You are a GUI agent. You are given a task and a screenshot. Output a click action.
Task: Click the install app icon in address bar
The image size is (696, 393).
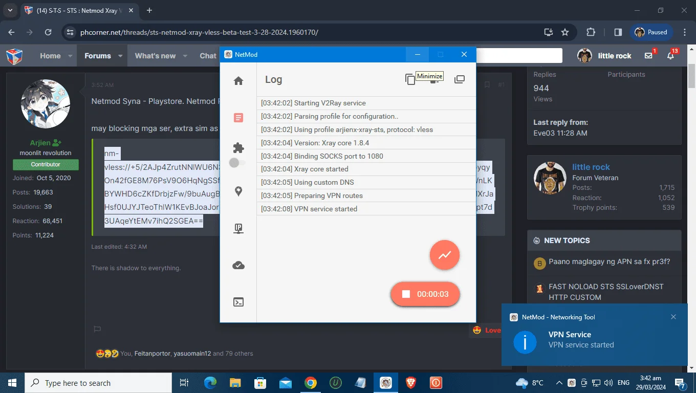549,32
